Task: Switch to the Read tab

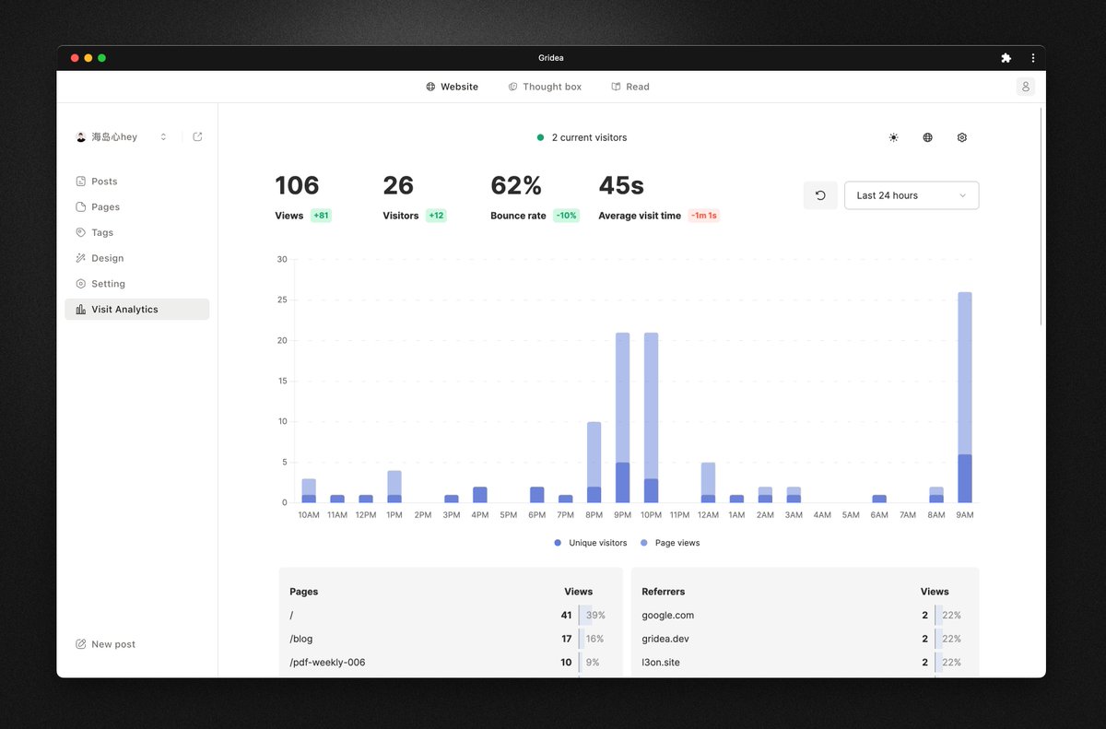Action: click(630, 87)
